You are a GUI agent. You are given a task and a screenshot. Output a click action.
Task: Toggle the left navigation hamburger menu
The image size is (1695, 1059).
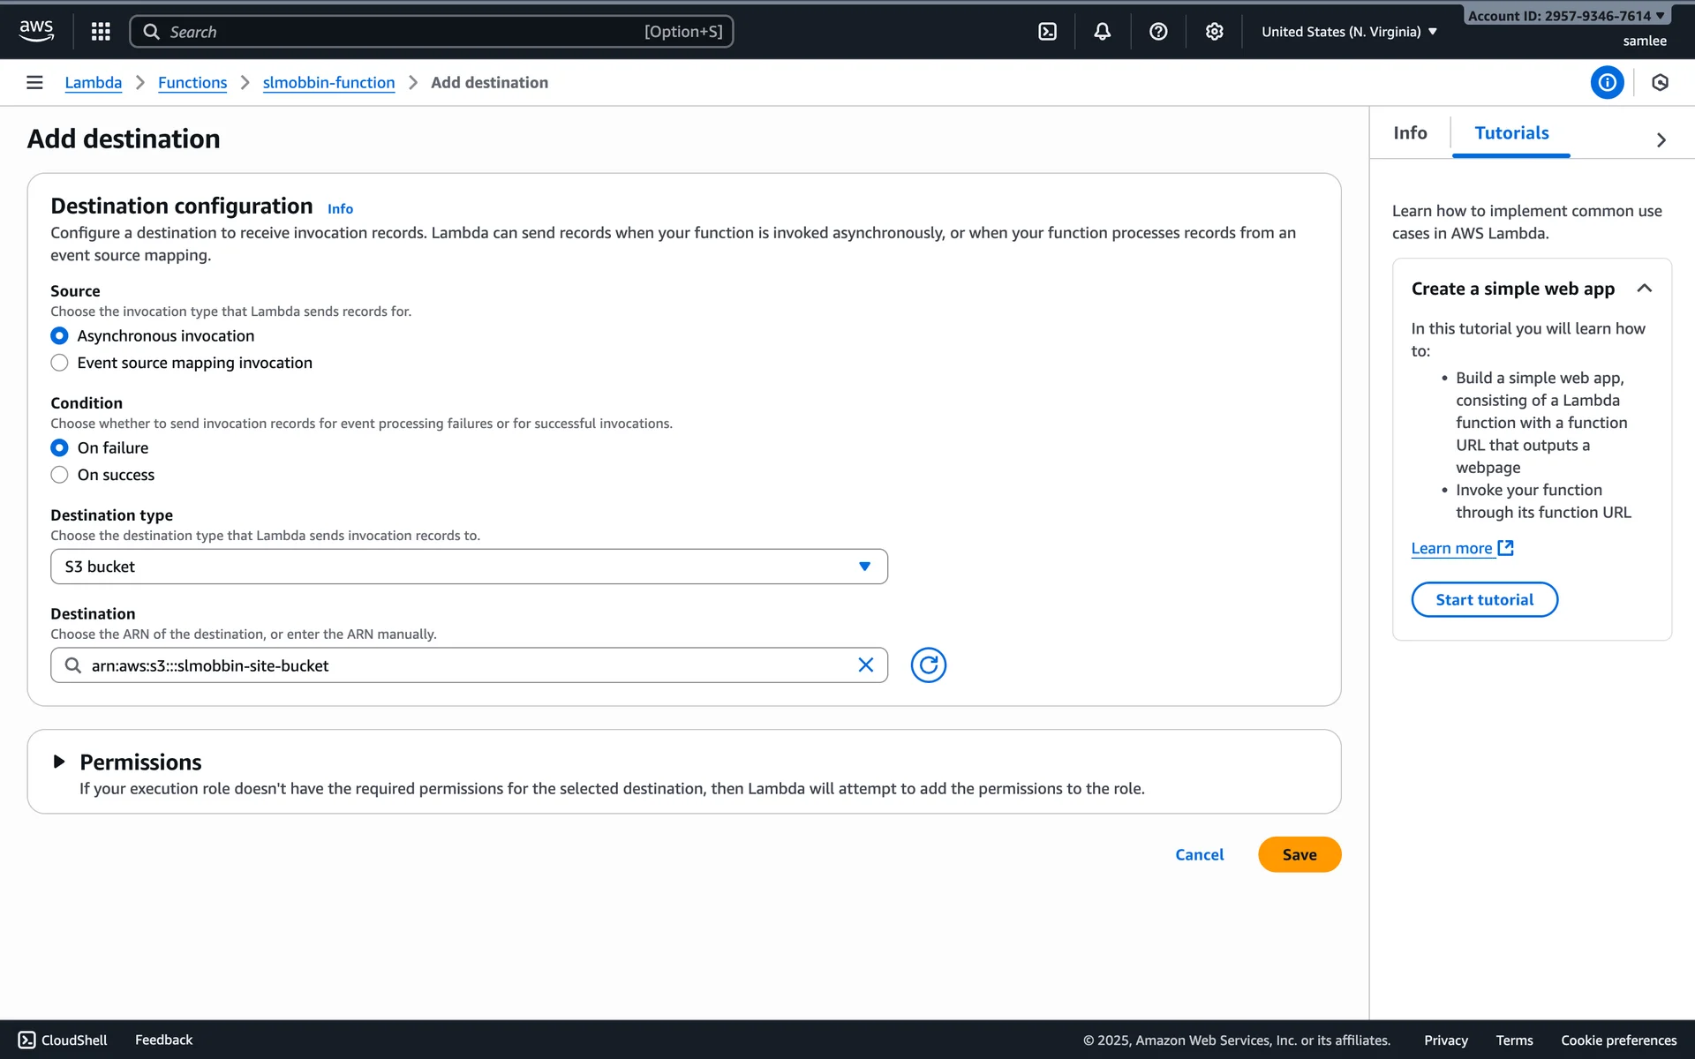34,83
